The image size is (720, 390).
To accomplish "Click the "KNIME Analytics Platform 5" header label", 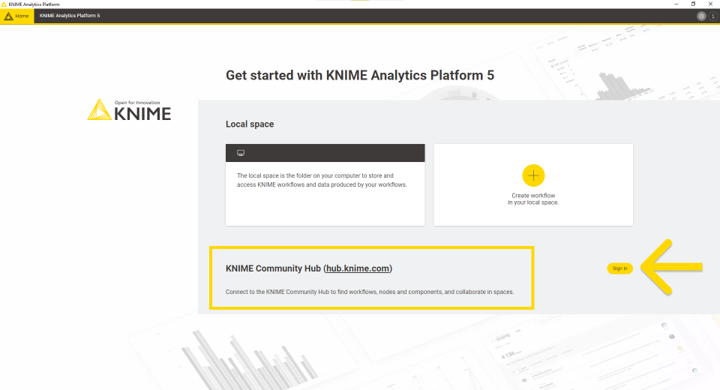I will pos(70,16).
